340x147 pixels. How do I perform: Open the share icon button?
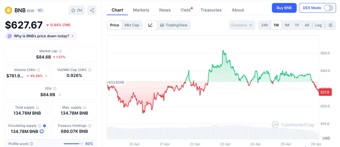pos(92,10)
